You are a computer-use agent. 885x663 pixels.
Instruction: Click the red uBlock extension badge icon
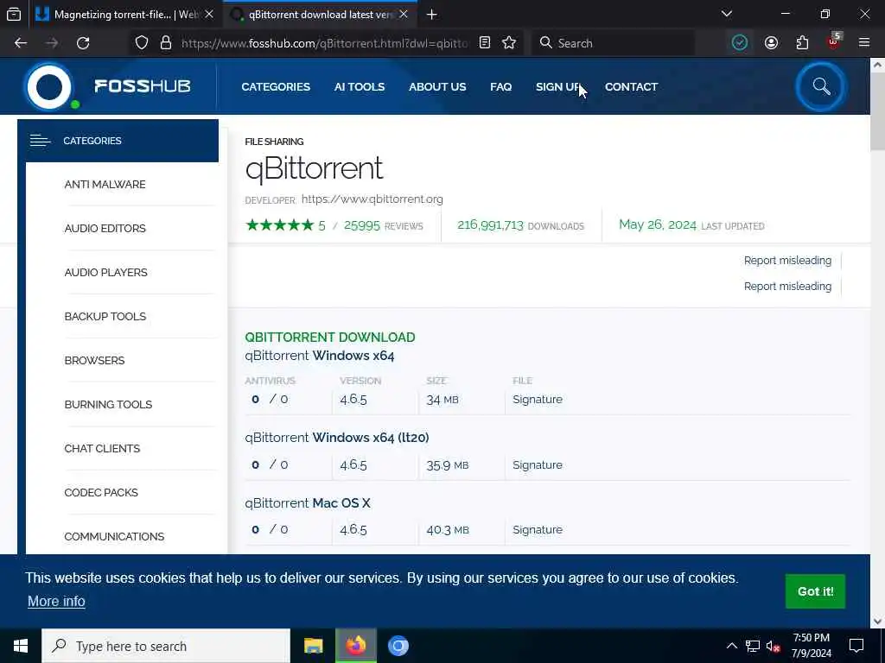tap(834, 41)
